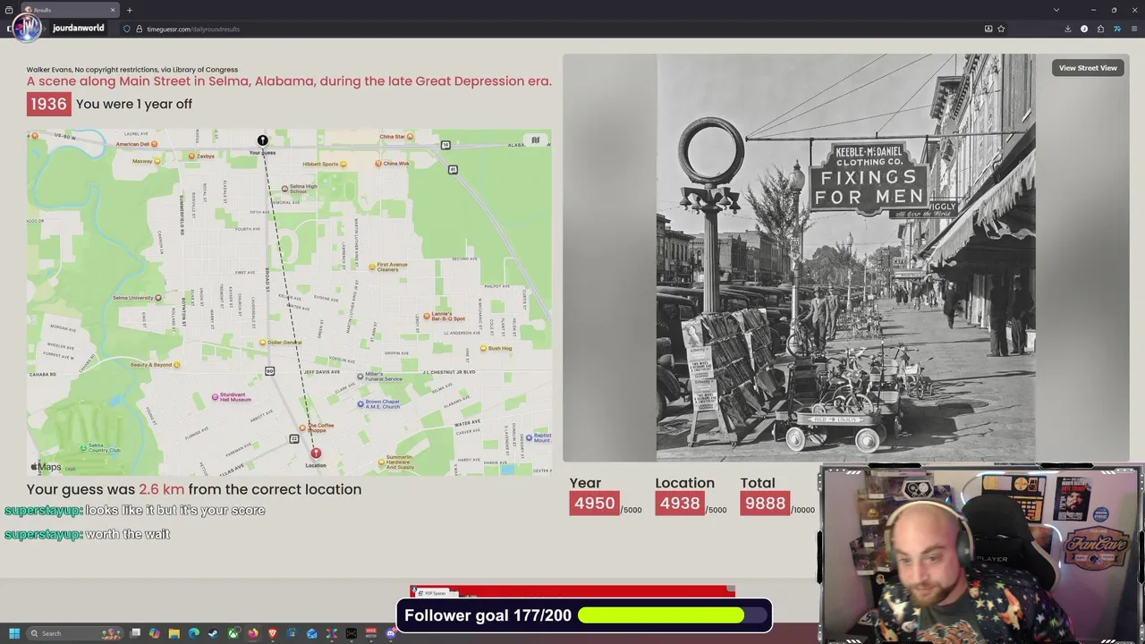The image size is (1145, 644).
Task: Click the red 1936 year badge
Action: point(48,104)
